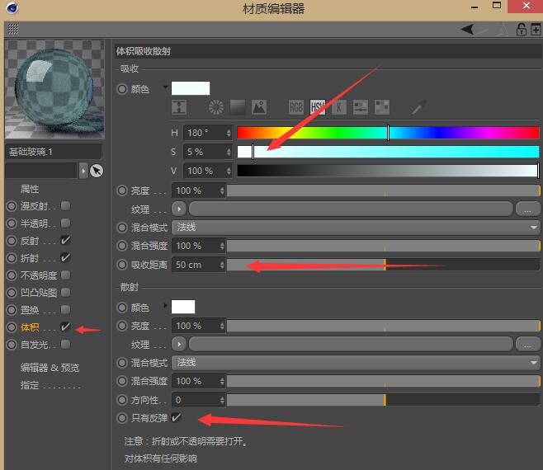Image resolution: width=543 pixels, height=470 pixels.
Task: Click the 方向性 slider bar
Action: pyautogui.click(x=383, y=400)
